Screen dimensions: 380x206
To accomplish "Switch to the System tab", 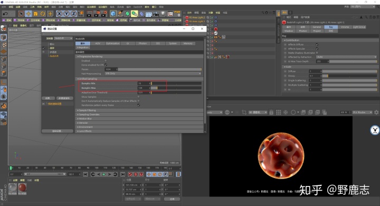I will tap(173, 43).
